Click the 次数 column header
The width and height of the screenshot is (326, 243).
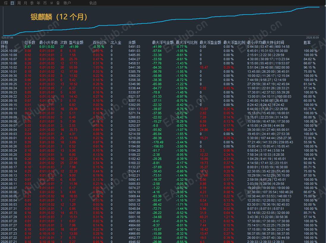(x=64, y=43)
